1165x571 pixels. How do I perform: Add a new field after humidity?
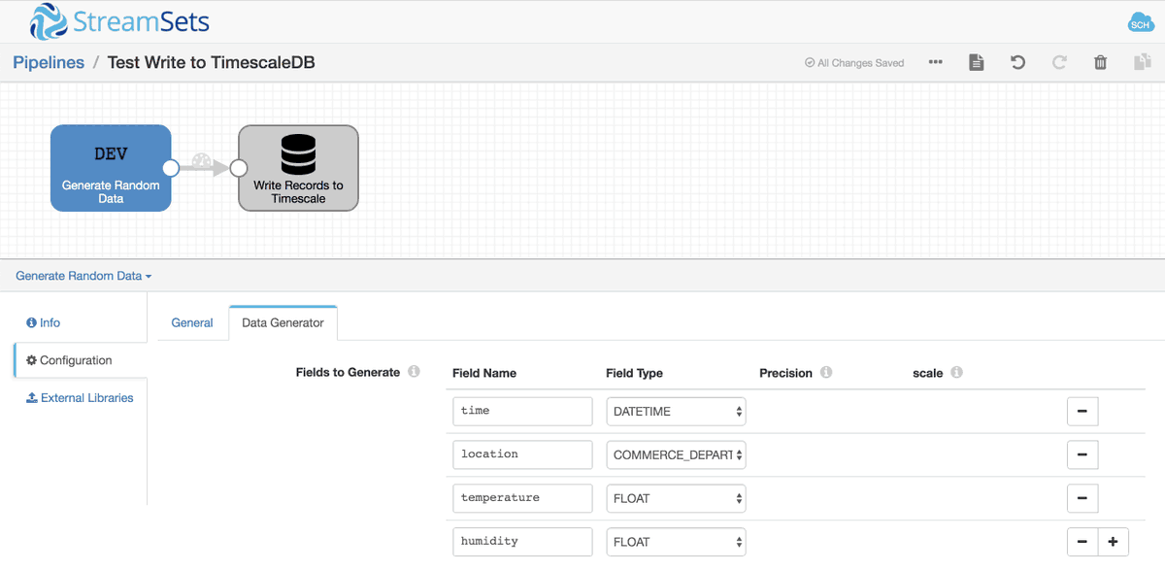coord(1113,542)
